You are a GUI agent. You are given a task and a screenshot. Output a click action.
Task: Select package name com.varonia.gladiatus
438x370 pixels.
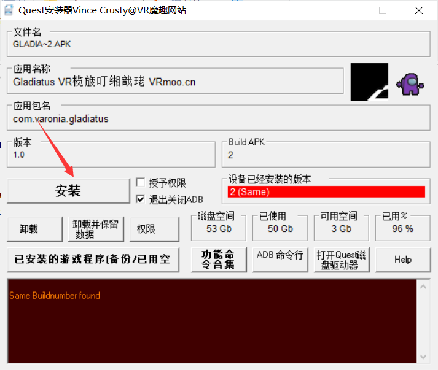tap(61, 119)
